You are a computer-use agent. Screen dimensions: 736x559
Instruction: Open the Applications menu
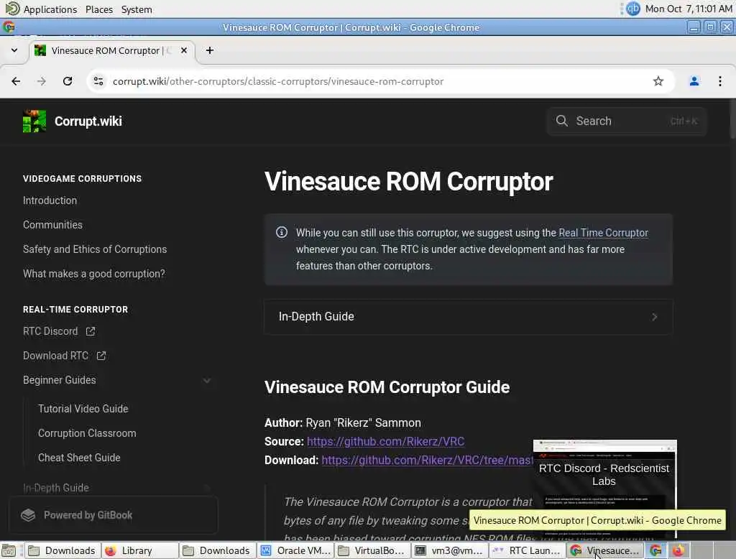tap(50, 9)
